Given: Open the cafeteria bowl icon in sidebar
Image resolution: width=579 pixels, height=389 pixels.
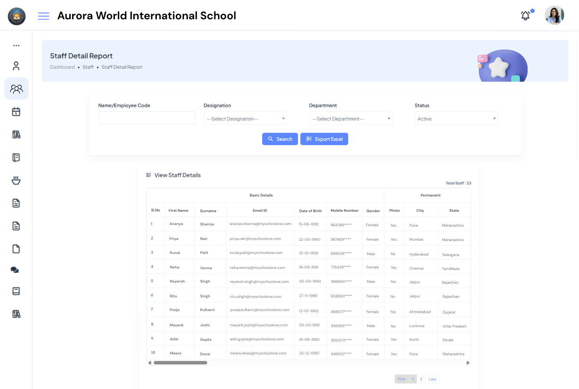Looking at the screenshot, I should point(16,180).
